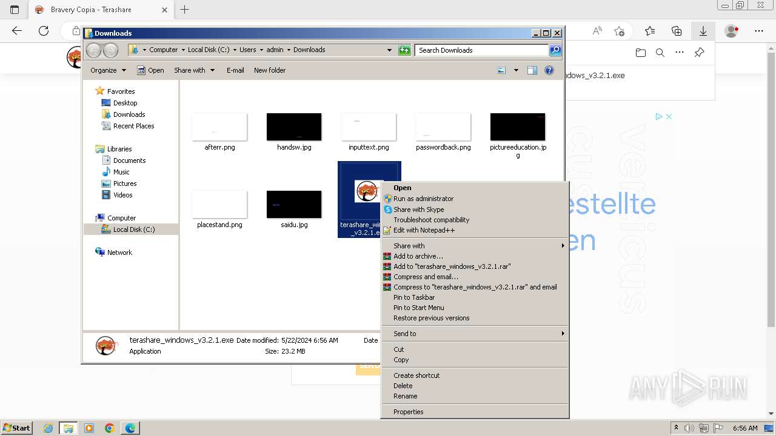Click the Windows Start button
Screen dimensions: 776x436
[x=16, y=428]
